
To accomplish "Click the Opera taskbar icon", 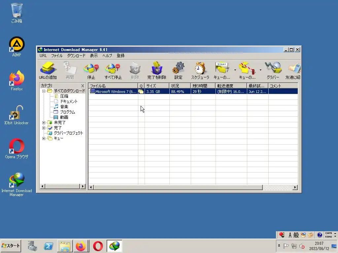I will (98, 246).
